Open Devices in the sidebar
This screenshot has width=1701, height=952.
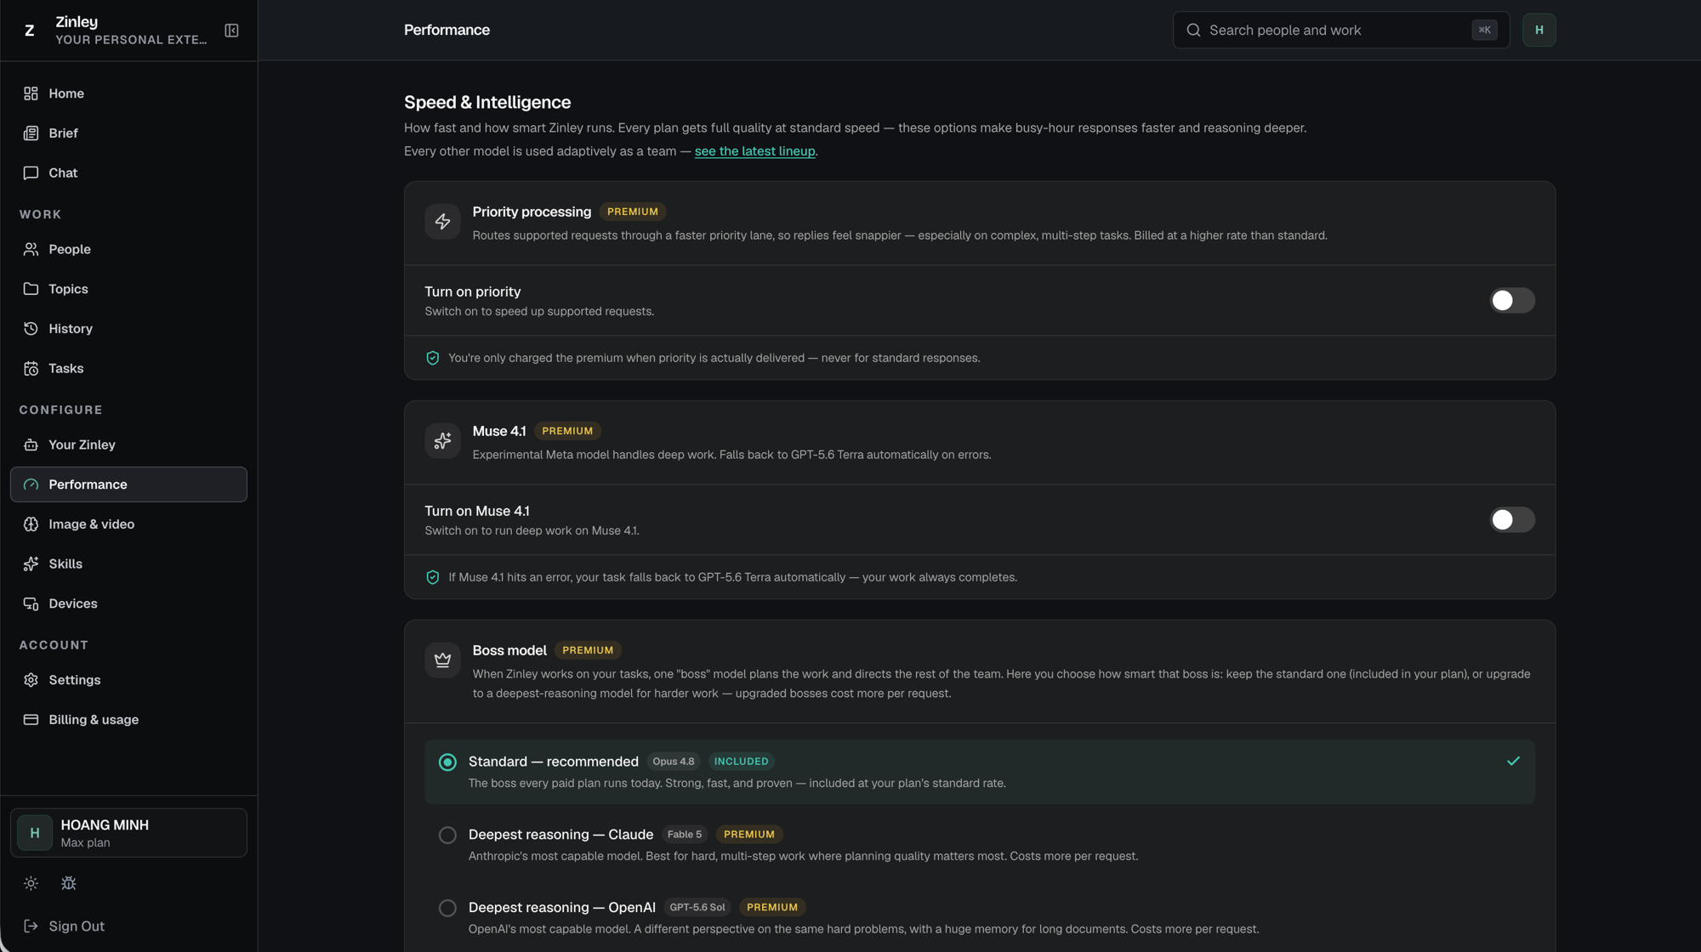point(128,603)
